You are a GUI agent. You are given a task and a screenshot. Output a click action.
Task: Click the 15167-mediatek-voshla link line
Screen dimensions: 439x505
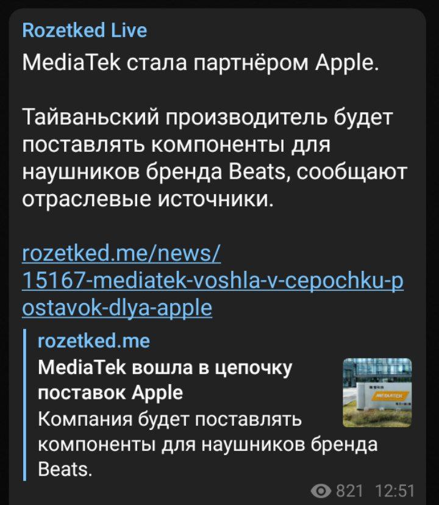pyautogui.click(x=213, y=281)
